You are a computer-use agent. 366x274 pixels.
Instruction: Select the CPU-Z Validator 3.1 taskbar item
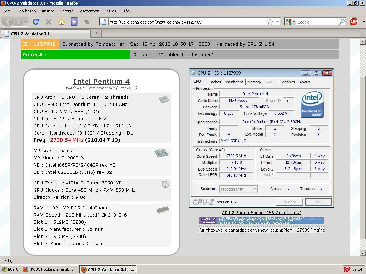108,269
